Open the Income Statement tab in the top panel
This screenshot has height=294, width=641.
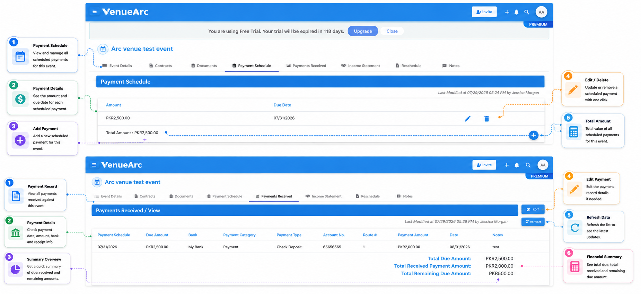(360, 66)
